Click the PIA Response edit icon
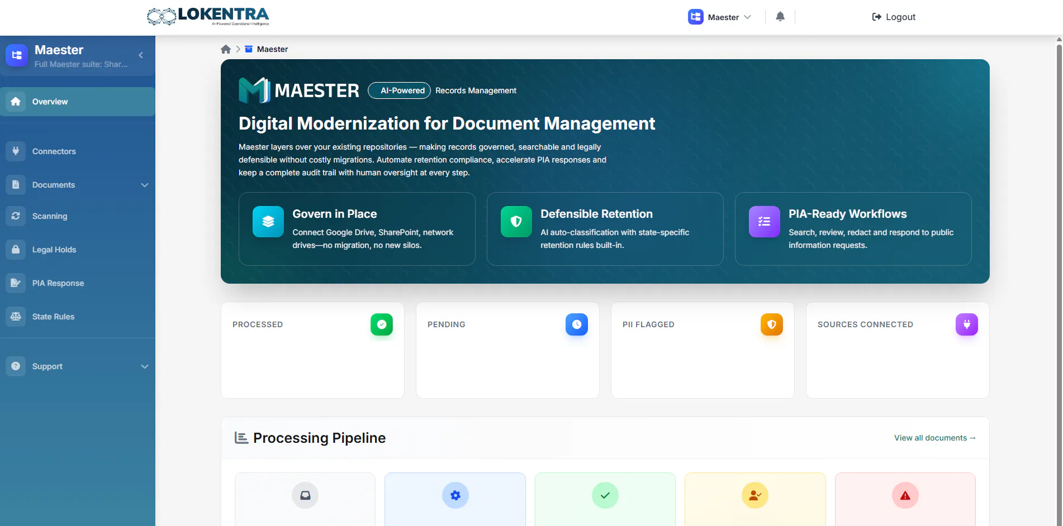 click(x=16, y=283)
